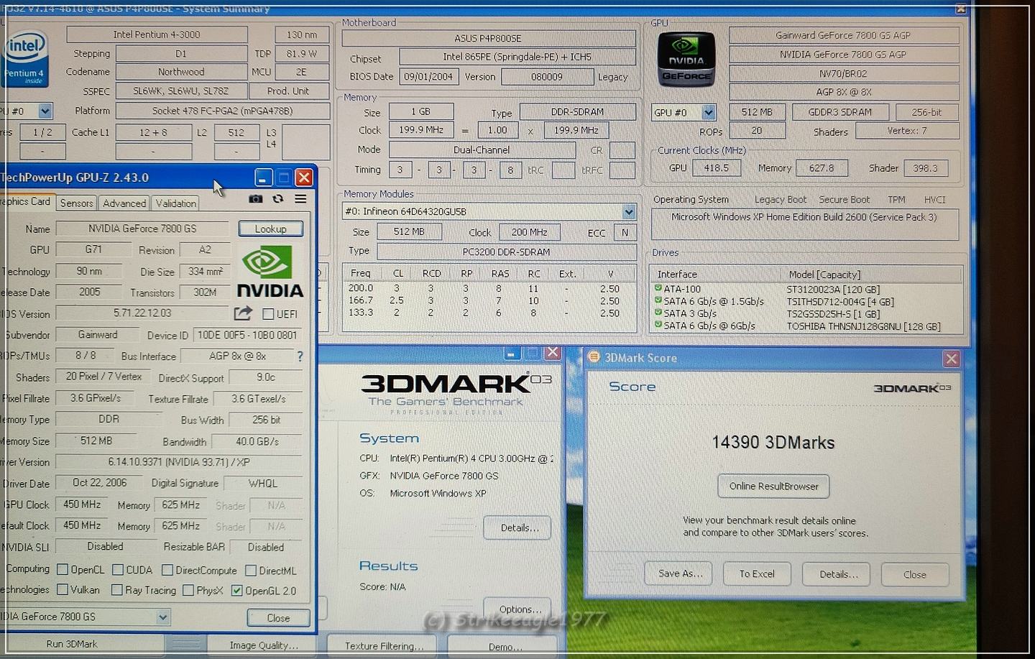Viewport: 1035px width, 659px height.
Task: Toggle the CUDA checkbox
Action: pos(118,570)
